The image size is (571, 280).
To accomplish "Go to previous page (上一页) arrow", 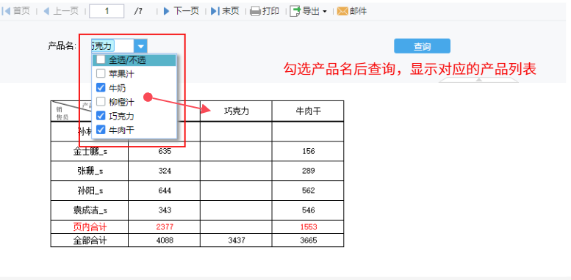I will [x=46, y=11].
